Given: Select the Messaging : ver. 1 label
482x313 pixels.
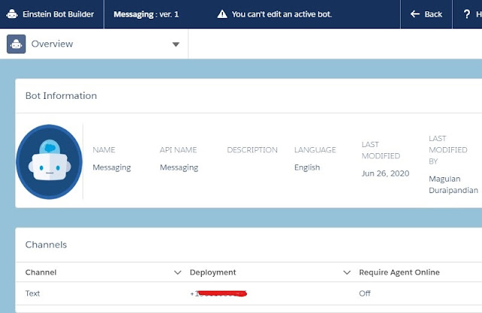Looking at the screenshot, I should (x=146, y=14).
